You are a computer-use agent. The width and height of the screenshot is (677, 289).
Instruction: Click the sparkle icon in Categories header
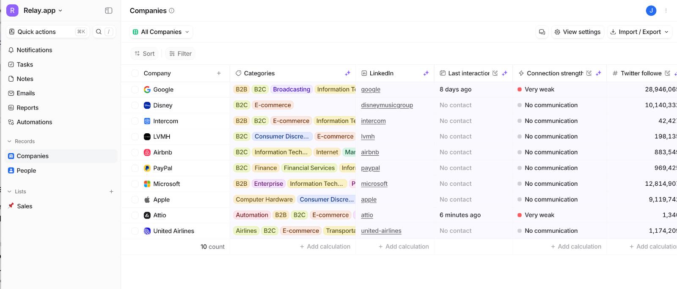coord(347,73)
